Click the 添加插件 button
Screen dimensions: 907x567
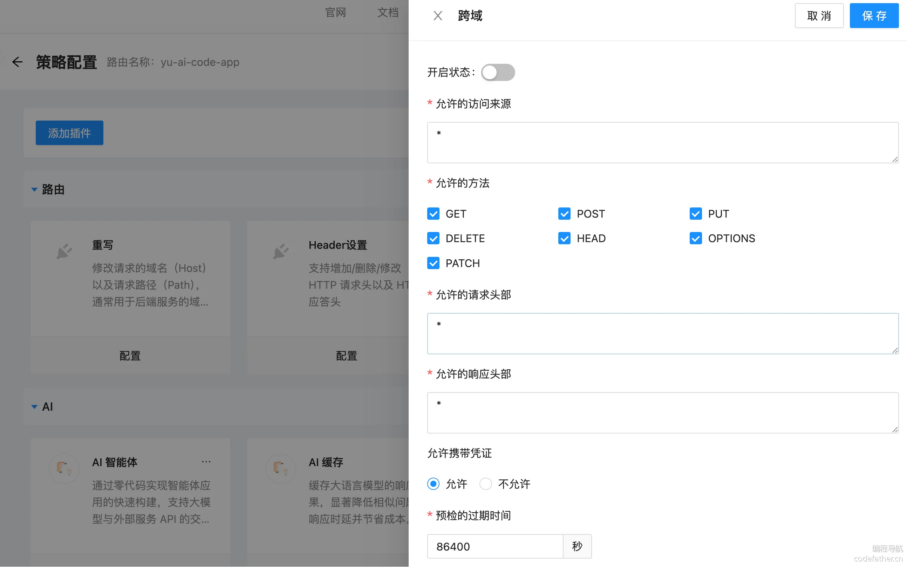click(69, 133)
